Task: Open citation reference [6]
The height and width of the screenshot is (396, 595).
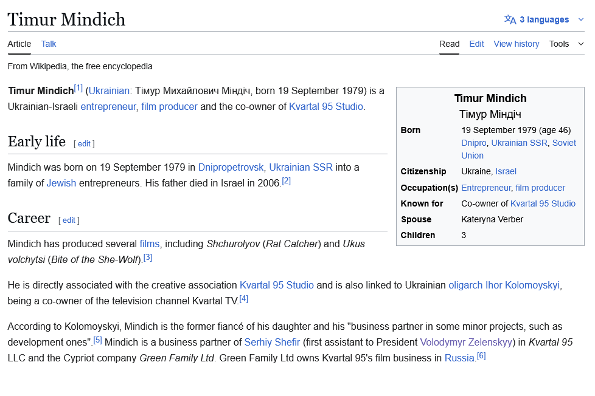Action: (481, 356)
